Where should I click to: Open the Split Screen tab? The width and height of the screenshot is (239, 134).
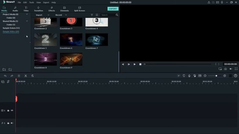click(x=80, y=9)
